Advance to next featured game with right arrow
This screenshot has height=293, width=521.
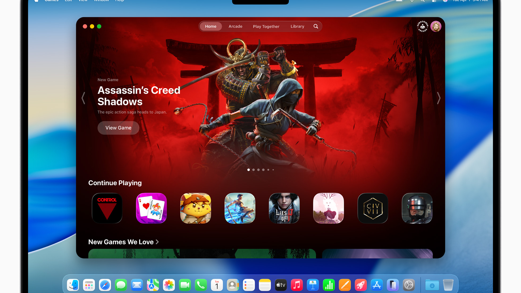439,98
